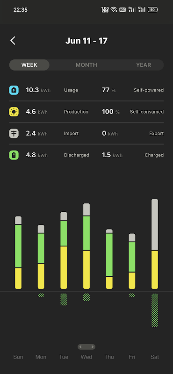This screenshot has width=173, height=374.
Task: Go to next week using right chevron
Action: point(93,346)
